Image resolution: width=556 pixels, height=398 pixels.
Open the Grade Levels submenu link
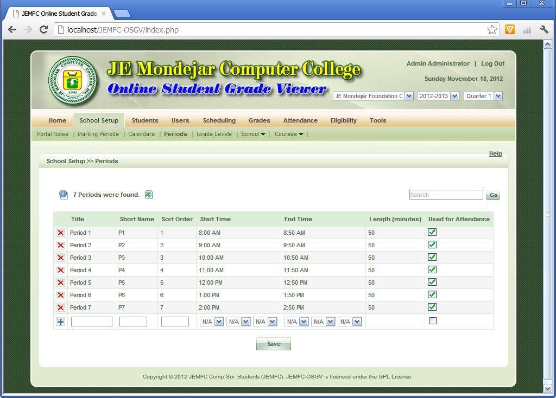coord(214,134)
